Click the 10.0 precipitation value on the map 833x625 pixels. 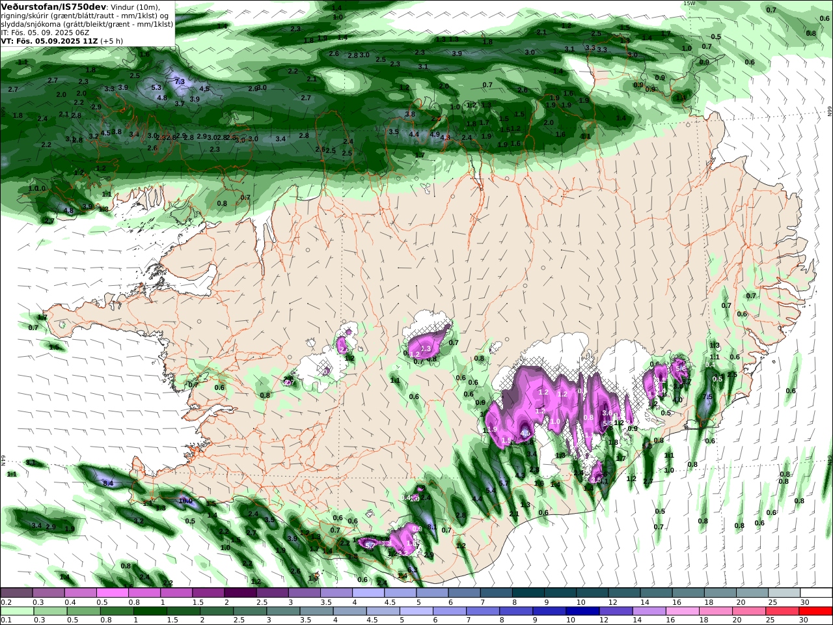[x=185, y=501]
